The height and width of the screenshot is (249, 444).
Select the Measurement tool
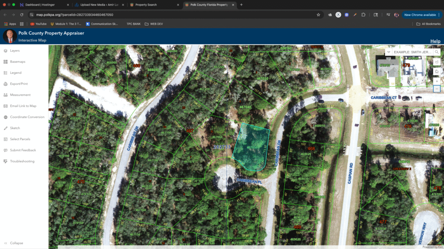20,95
